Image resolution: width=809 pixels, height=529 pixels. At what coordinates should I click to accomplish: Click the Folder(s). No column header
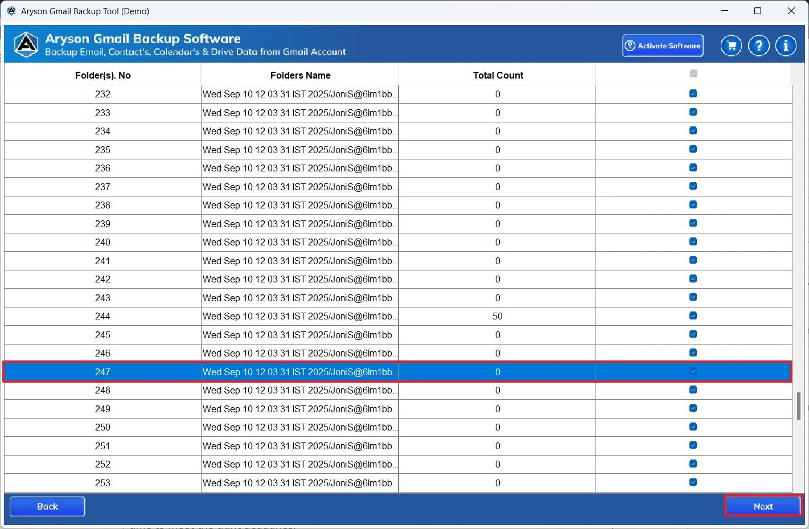click(102, 75)
